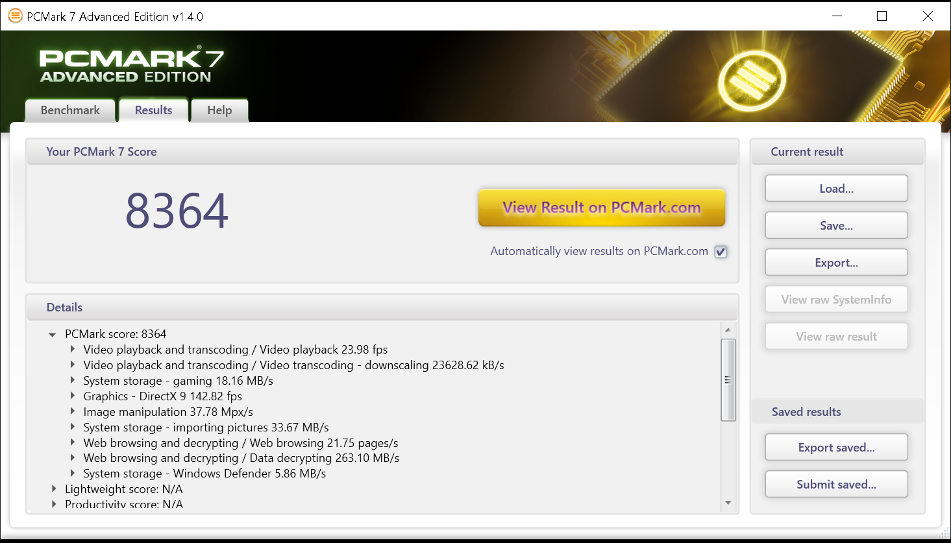This screenshot has height=543, width=951.
Task: Click the details scrollbar up arrow
Action: (x=728, y=330)
